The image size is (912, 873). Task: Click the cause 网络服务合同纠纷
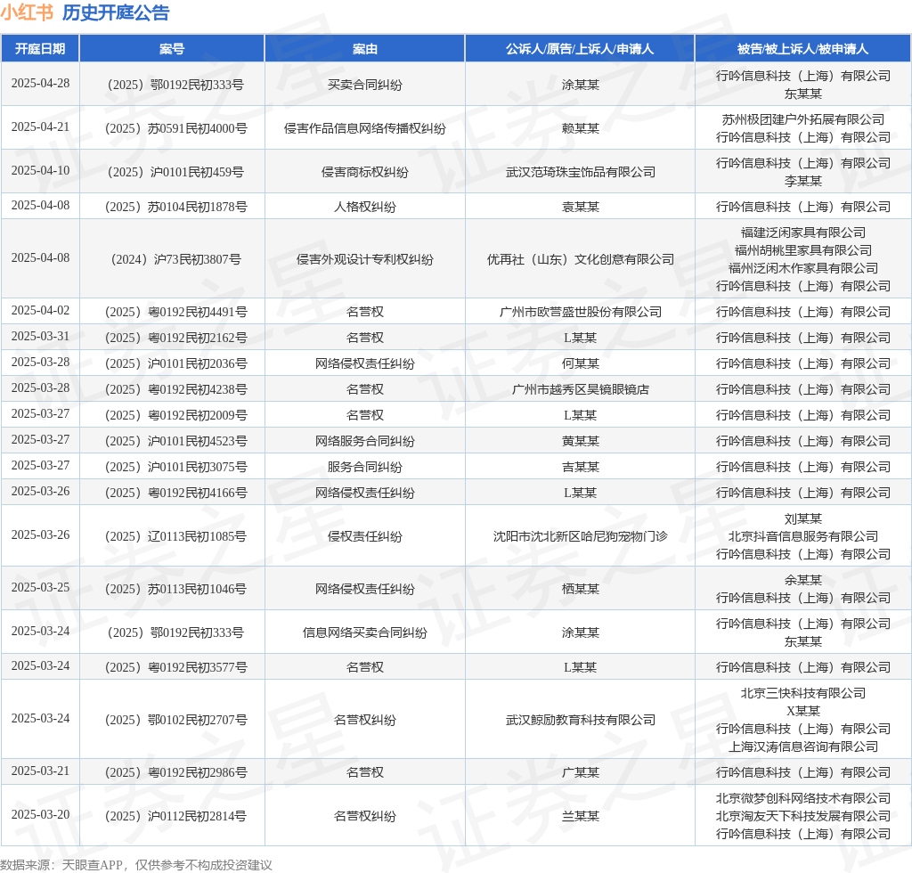point(364,442)
